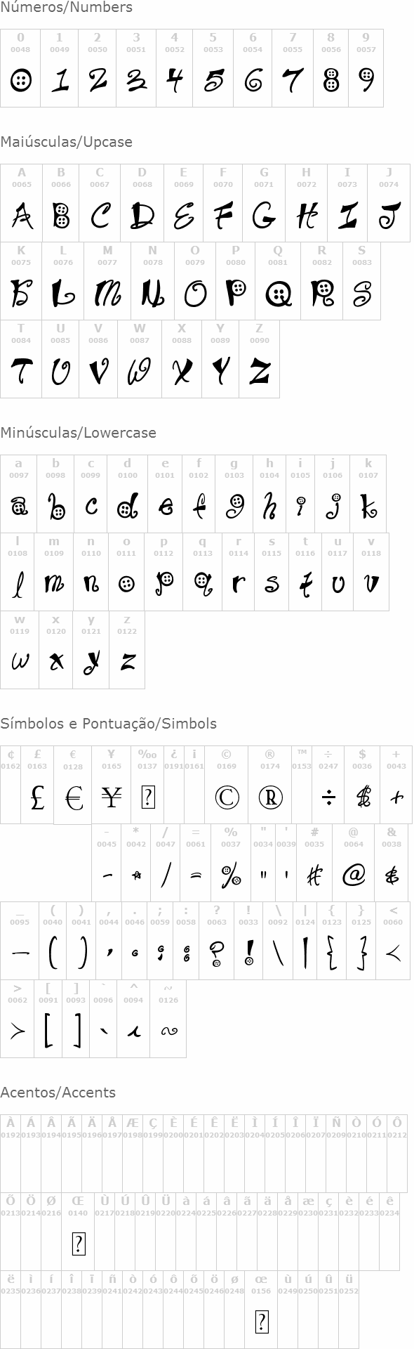Image resolution: width=414 pixels, height=1349 pixels.
Task: Select the tilde glyph 0126
Action: (x=168, y=1031)
